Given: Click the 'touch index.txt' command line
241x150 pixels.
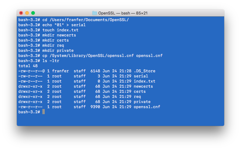Looking at the screenshot, I should pyautogui.click(x=60, y=30).
